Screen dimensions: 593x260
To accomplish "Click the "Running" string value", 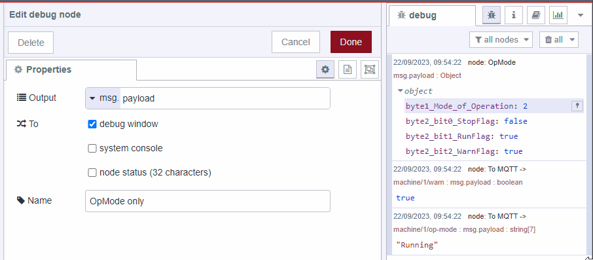I will [x=417, y=245].
